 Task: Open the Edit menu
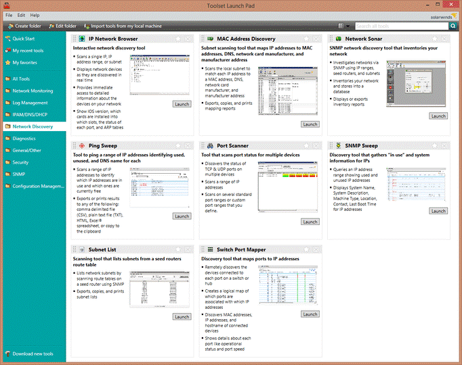pyautogui.click(x=21, y=16)
